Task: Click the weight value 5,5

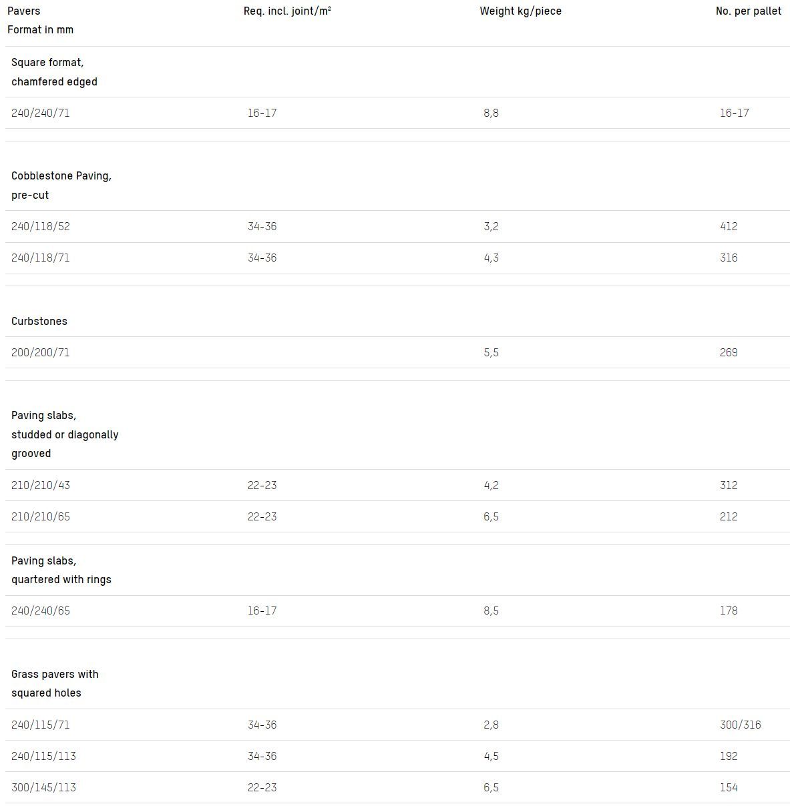Action: (491, 352)
